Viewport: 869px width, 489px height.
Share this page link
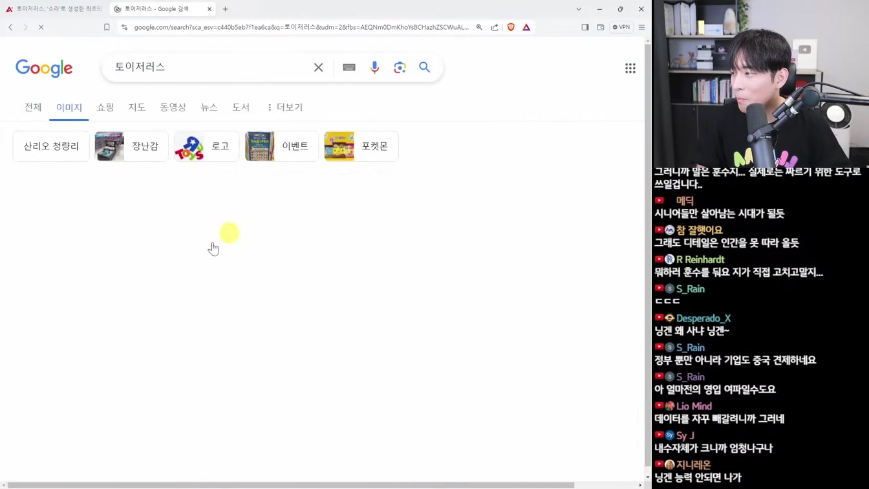point(495,27)
